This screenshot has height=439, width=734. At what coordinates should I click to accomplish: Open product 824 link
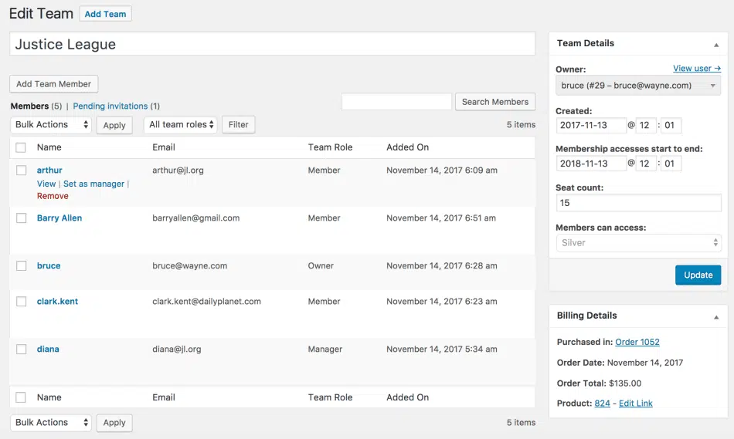coord(602,403)
